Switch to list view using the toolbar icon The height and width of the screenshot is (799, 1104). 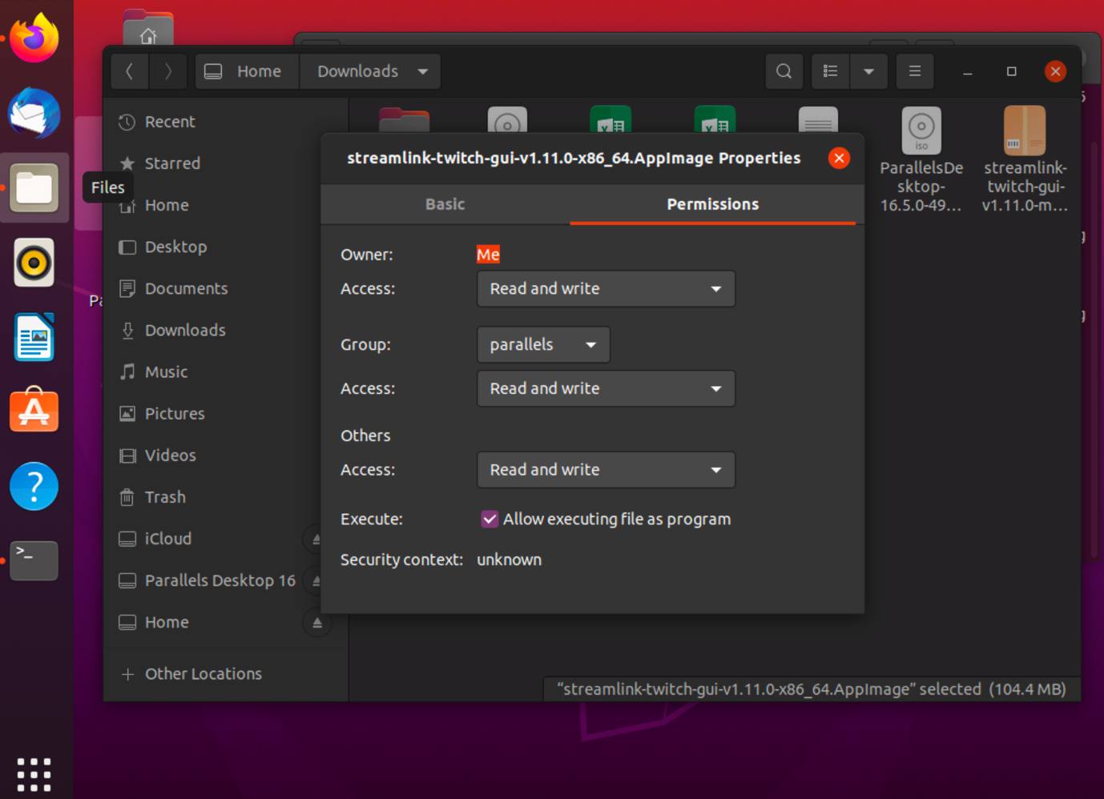pyautogui.click(x=830, y=71)
